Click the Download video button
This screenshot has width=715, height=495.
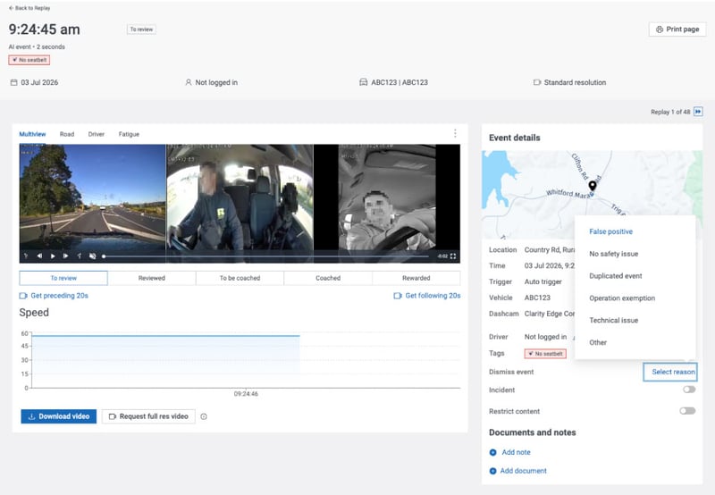[x=59, y=416]
